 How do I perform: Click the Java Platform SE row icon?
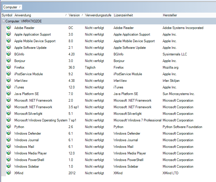click(x=9, y=94)
